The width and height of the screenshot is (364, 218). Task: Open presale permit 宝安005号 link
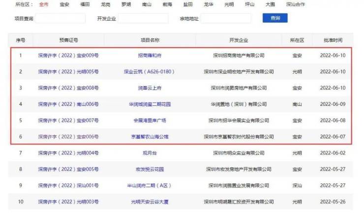coord(68,169)
